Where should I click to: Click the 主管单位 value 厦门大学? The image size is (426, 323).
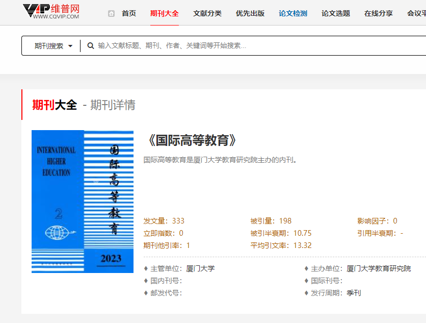click(200, 268)
